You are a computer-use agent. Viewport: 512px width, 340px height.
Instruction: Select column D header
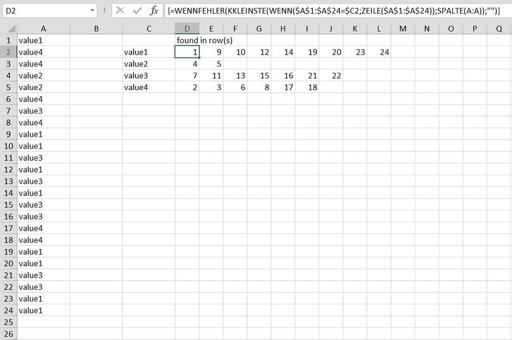pyautogui.click(x=187, y=29)
